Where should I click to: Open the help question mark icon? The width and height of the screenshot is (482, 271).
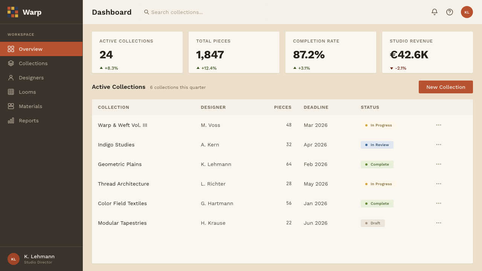[x=450, y=12]
